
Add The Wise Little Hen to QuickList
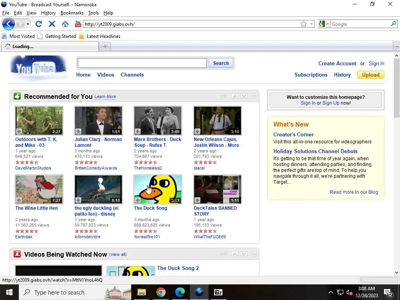click(19, 200)
